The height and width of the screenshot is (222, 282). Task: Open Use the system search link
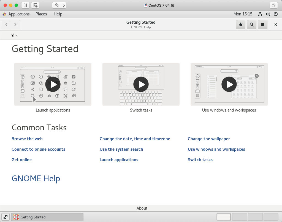click(x=121, y=149)
